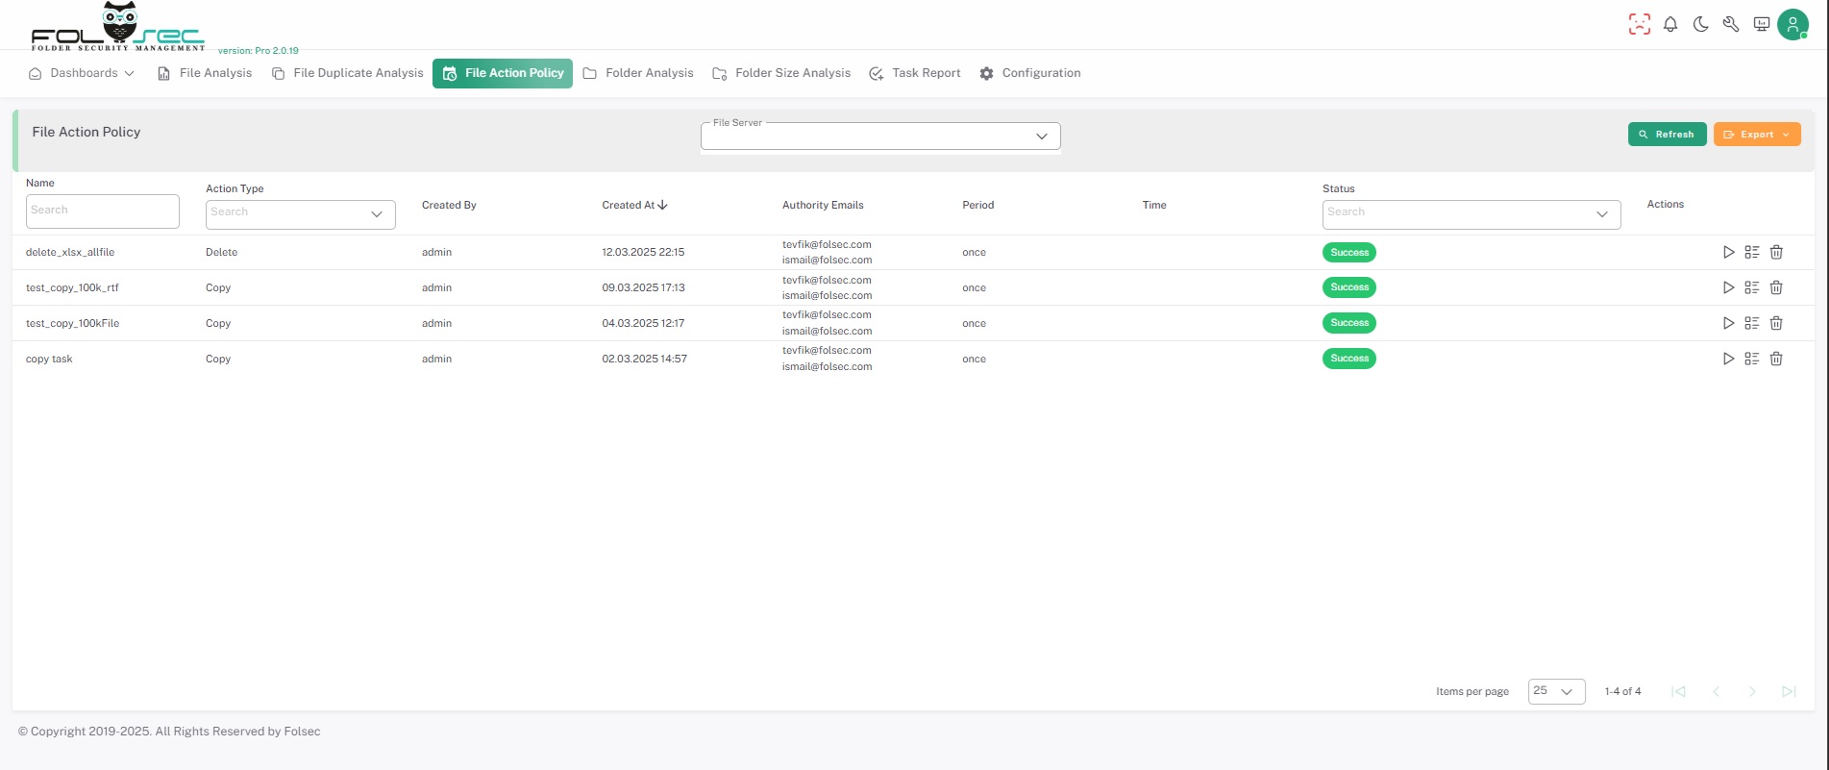The height and width of the screenshot is (770, 1829).
Task: Run the delete_xlsx_allfile policy with play icon
Action: [1728, 252]
